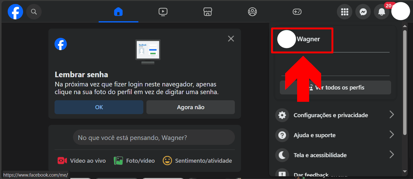Open the Wagner profile entry
413x179 pixels.
point(302,39)
